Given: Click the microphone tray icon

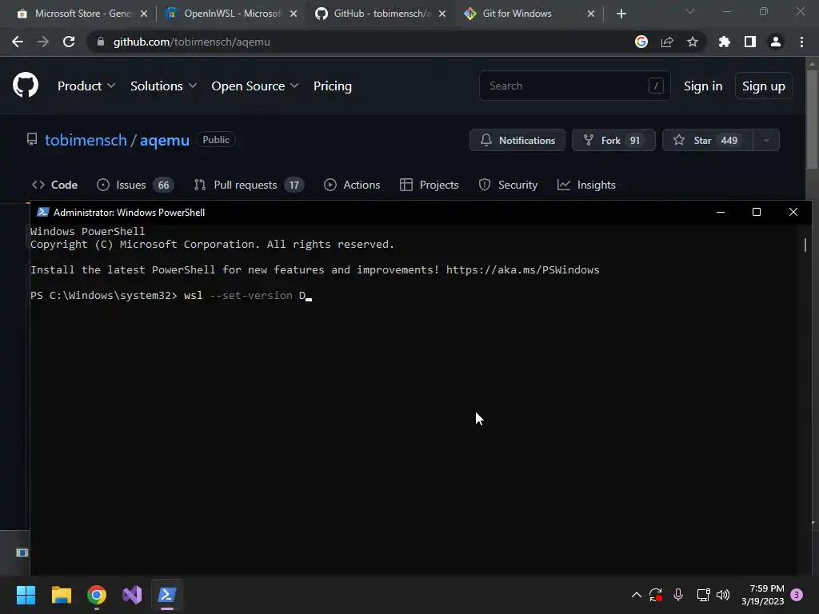Looking at the screenshot, I should [x=678, y=595].
